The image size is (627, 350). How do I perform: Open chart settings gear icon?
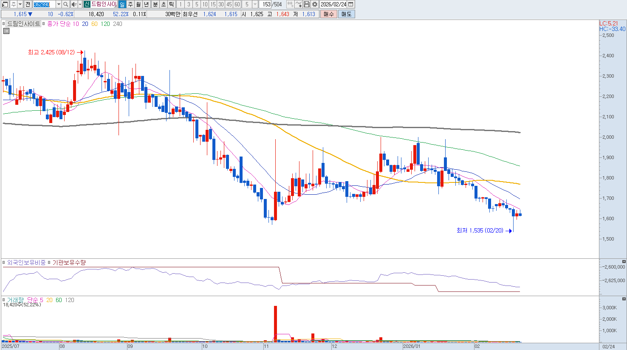[315, 4]
